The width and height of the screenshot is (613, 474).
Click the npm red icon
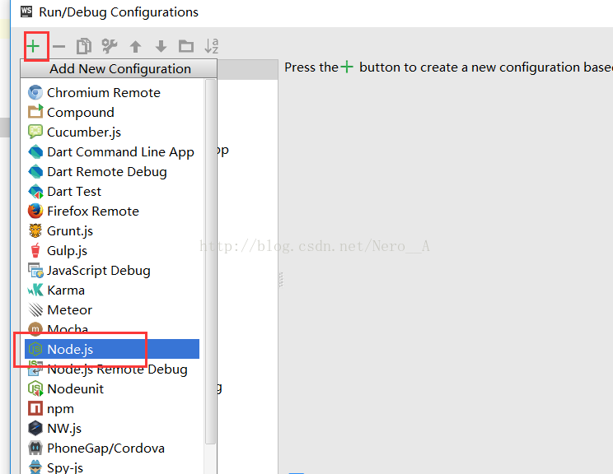tap(35, 408)
